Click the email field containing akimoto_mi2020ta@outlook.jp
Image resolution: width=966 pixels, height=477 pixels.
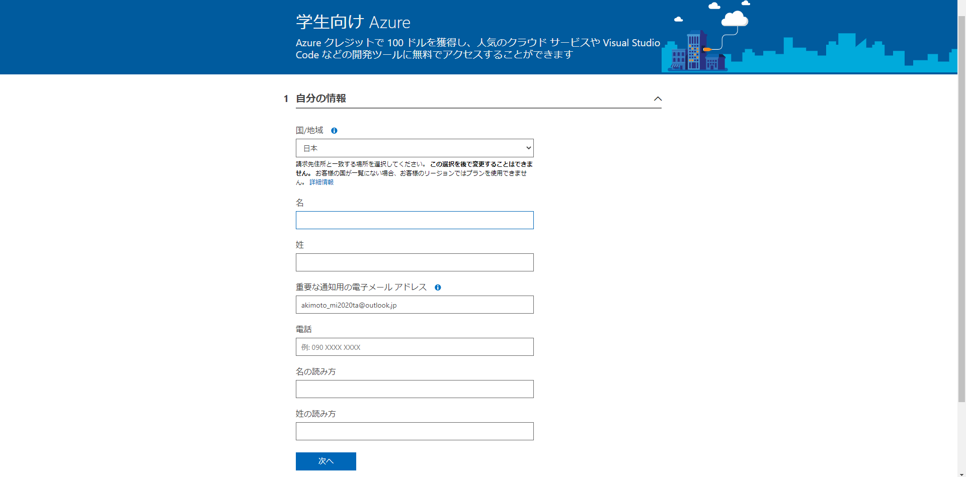point(415,305)
